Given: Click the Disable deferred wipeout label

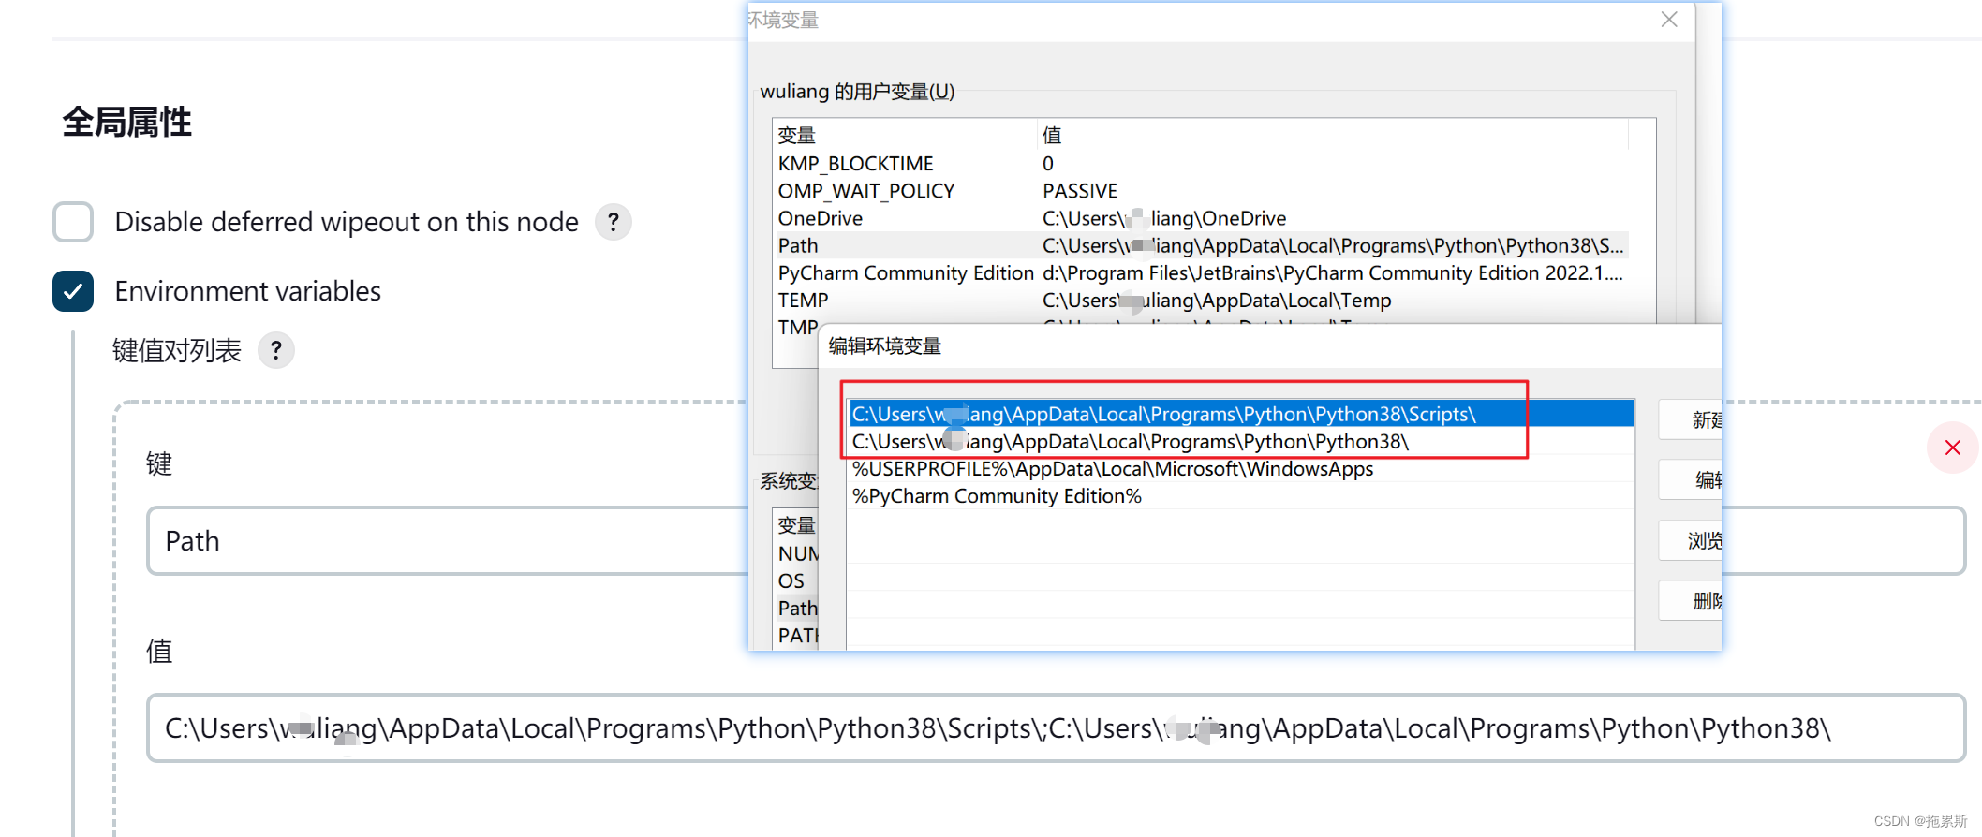Looking at the screenshot, I should click(347, 222).
